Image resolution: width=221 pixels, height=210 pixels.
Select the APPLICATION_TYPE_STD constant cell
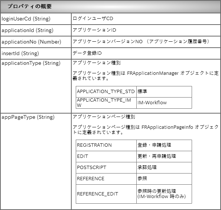point(106,92)
